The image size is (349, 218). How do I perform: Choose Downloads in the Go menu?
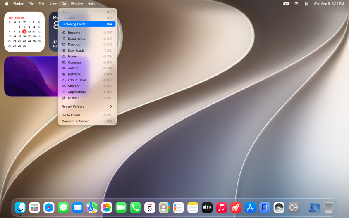[x=87, y=50]
